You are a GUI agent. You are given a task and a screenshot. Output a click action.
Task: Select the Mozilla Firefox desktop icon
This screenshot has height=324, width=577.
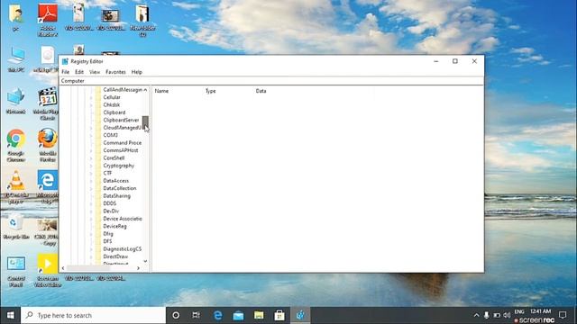[48, 146]
